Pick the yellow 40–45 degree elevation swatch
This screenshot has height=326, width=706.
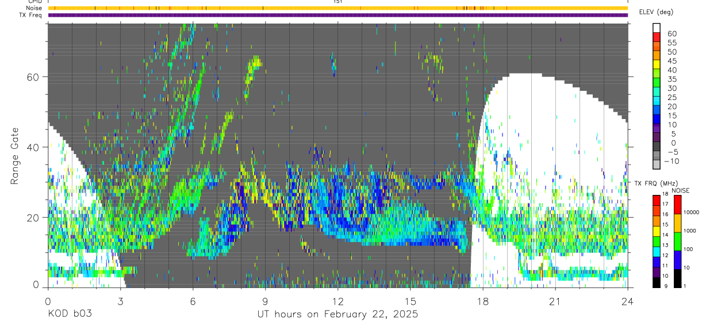pos(657,64)
